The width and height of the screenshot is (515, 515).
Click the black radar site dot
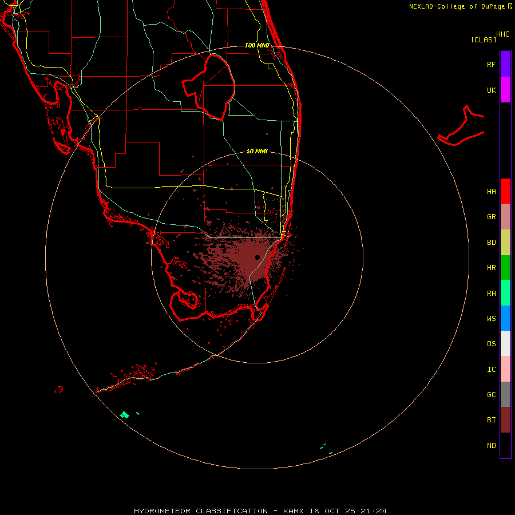tap(257, 257)
